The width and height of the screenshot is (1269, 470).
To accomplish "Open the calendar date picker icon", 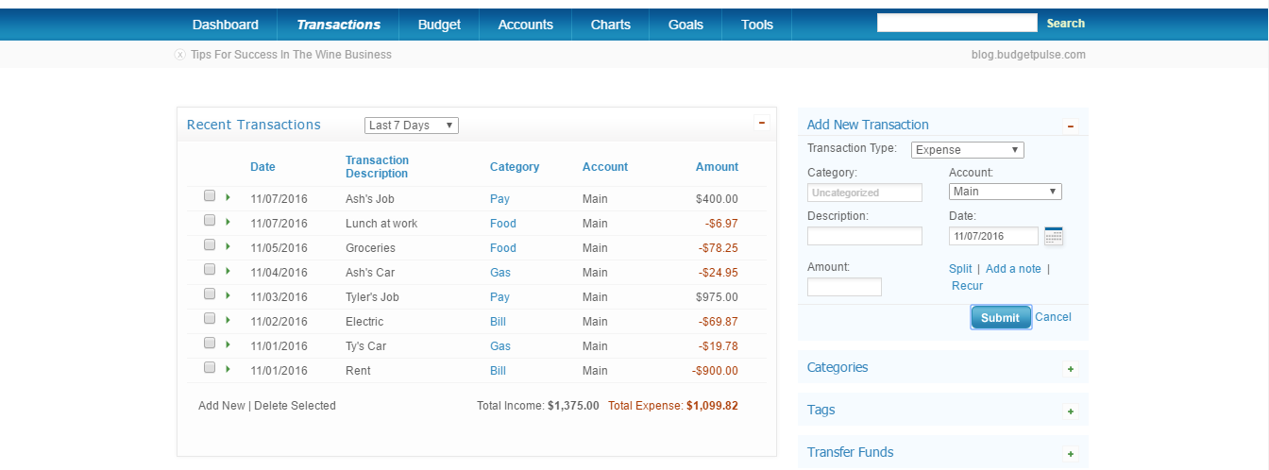I will (x=1054, y=236).
